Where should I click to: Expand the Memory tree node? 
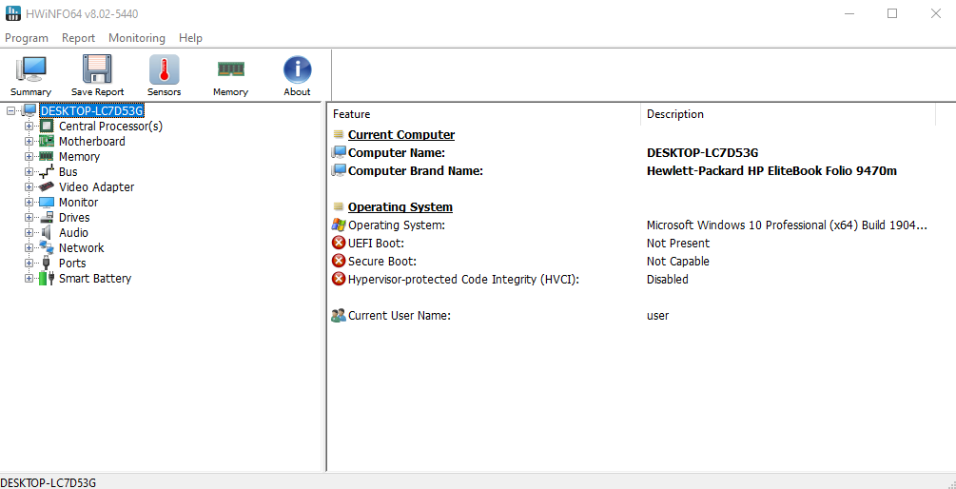coord(29,157)
